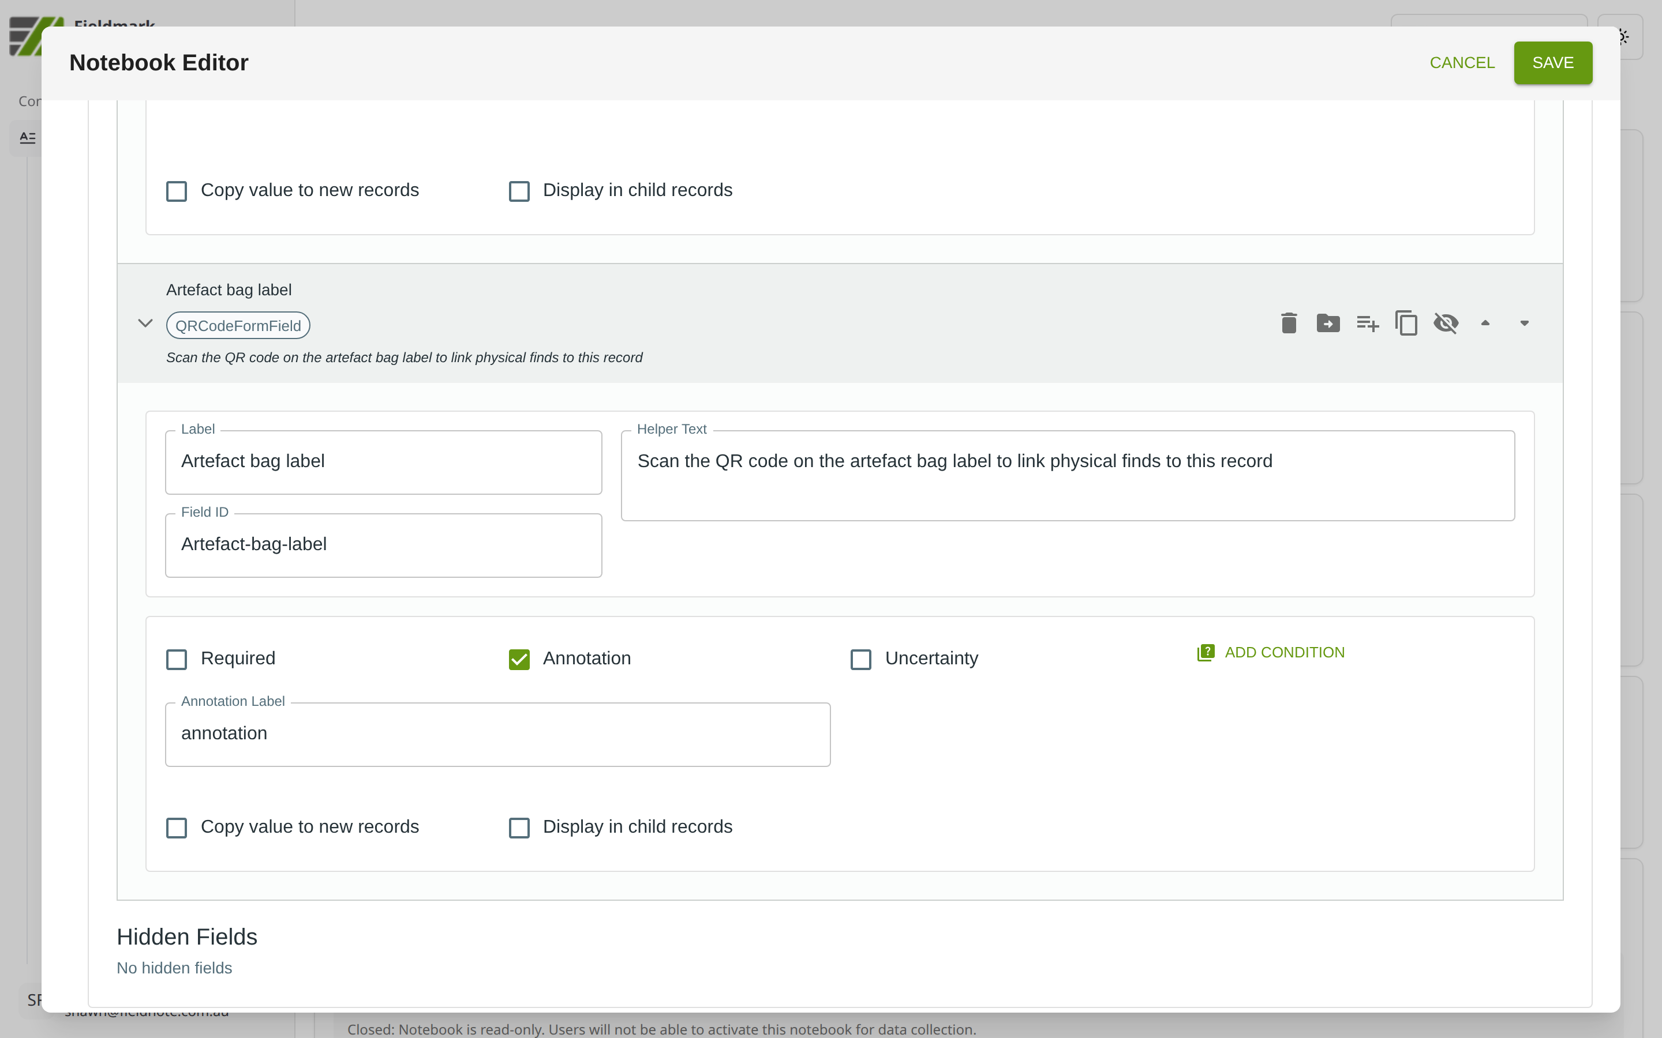Enable the Required checkbox
Image resolution: width=1662 pixels, height=1038 pixels.
click(177, 659)
